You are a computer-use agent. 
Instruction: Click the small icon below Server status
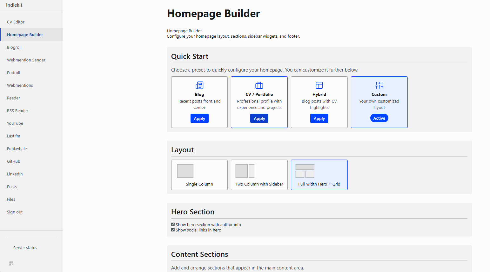pos(11,263)
